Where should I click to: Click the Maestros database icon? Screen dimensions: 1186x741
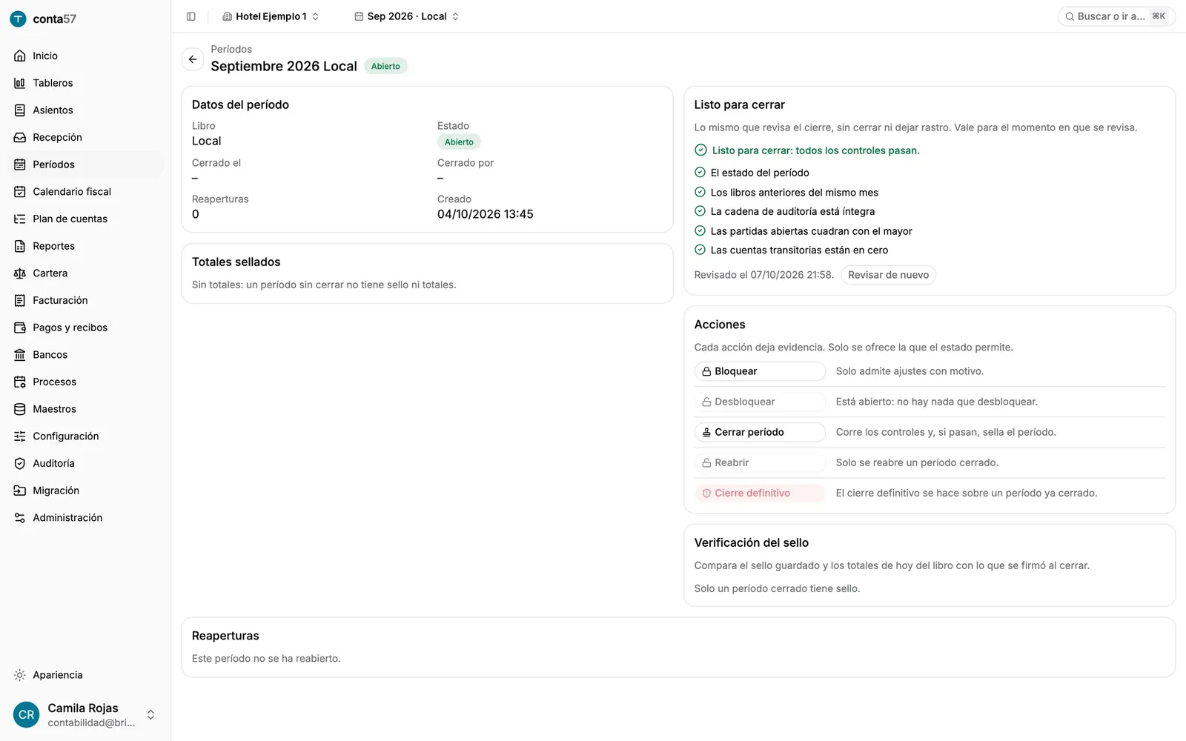click(20, 409)
